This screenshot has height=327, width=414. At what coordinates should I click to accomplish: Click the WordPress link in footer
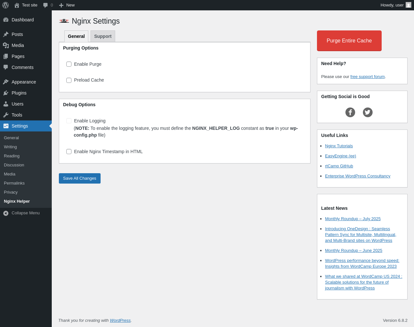[x=120, y=321]
